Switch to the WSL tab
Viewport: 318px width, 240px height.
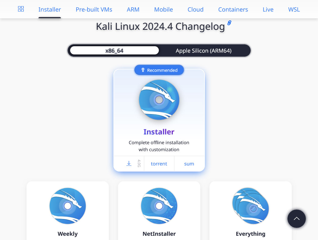point(294,9)
